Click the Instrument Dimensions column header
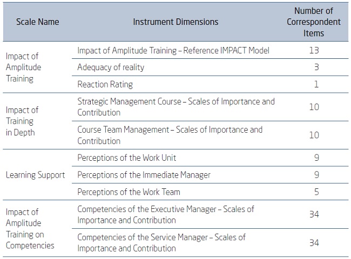This screenshot has width=351, height=259. (x=175, y=22)
